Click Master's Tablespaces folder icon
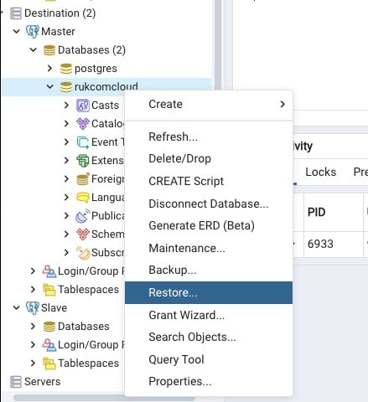This screenshot has width=368, height=402. (49, 290)
